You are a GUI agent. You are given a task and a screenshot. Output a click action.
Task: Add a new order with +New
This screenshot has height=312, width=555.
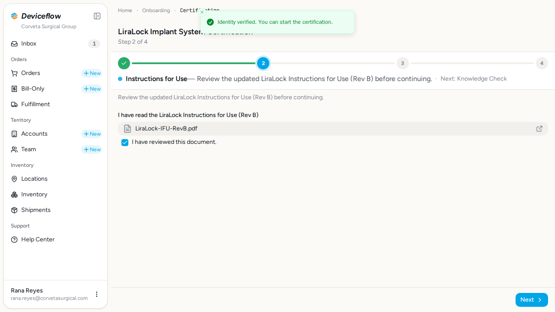(x=91, y=73)
